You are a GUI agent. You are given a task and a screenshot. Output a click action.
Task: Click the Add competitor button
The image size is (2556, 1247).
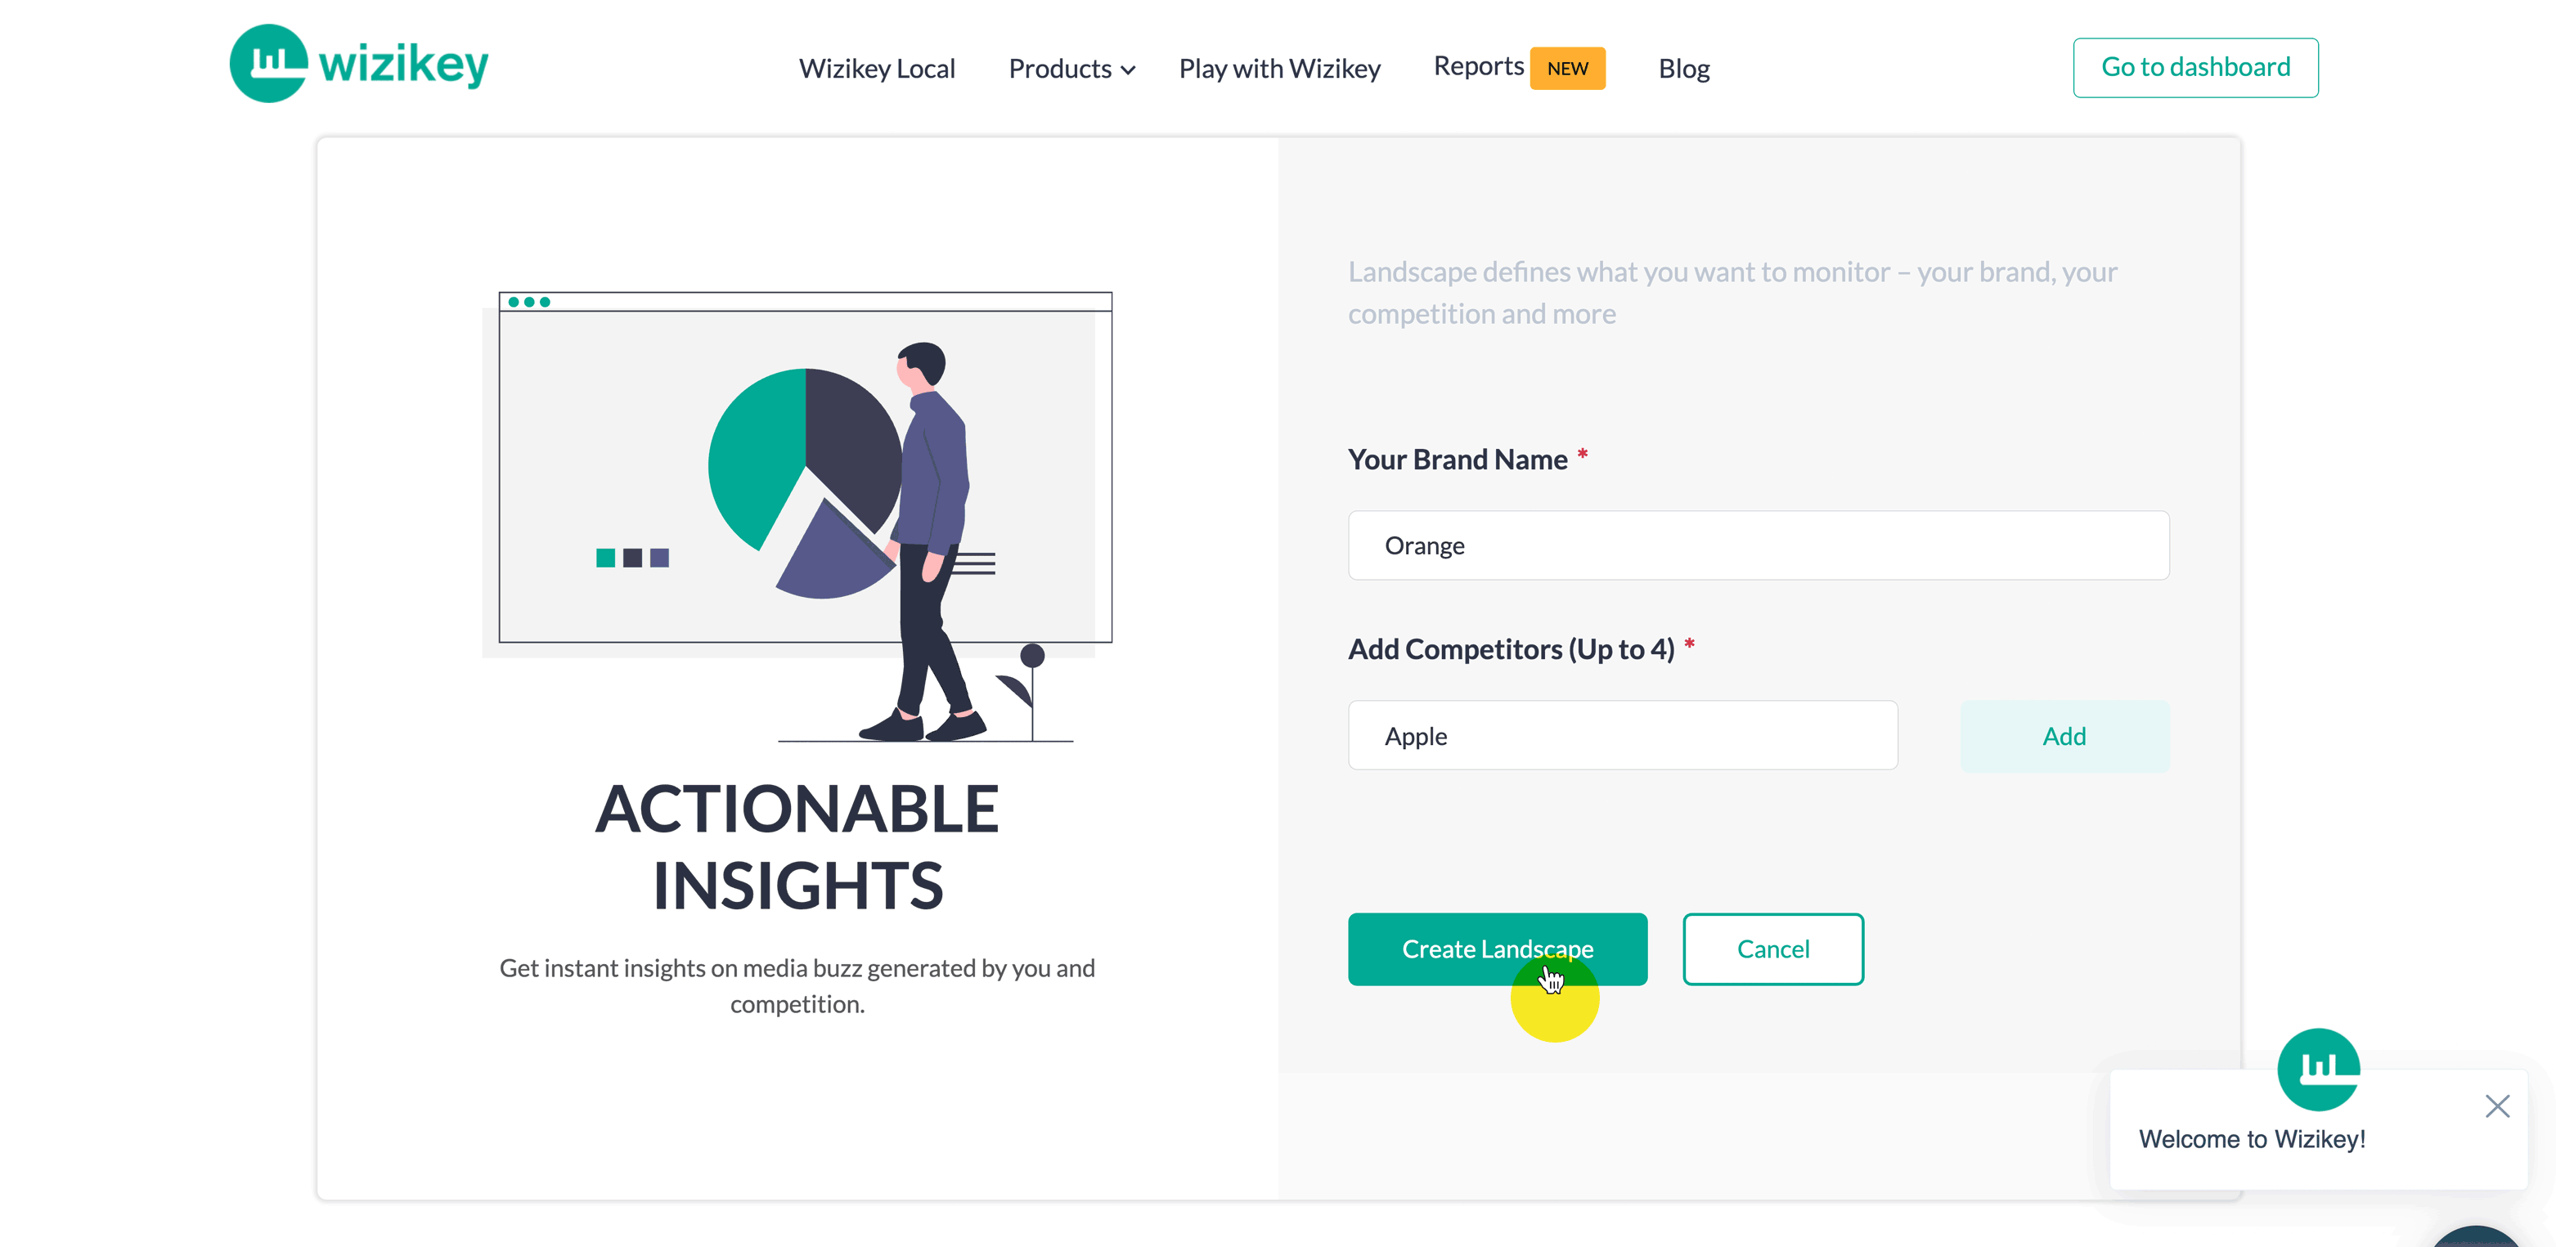2064,735
